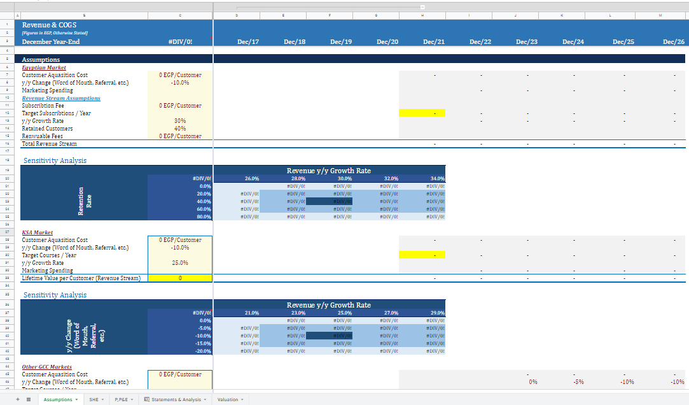Select the yellow Target Subscriptions cell
The width and height of the screenshot is (689, 405).
(x=421, y=113)
